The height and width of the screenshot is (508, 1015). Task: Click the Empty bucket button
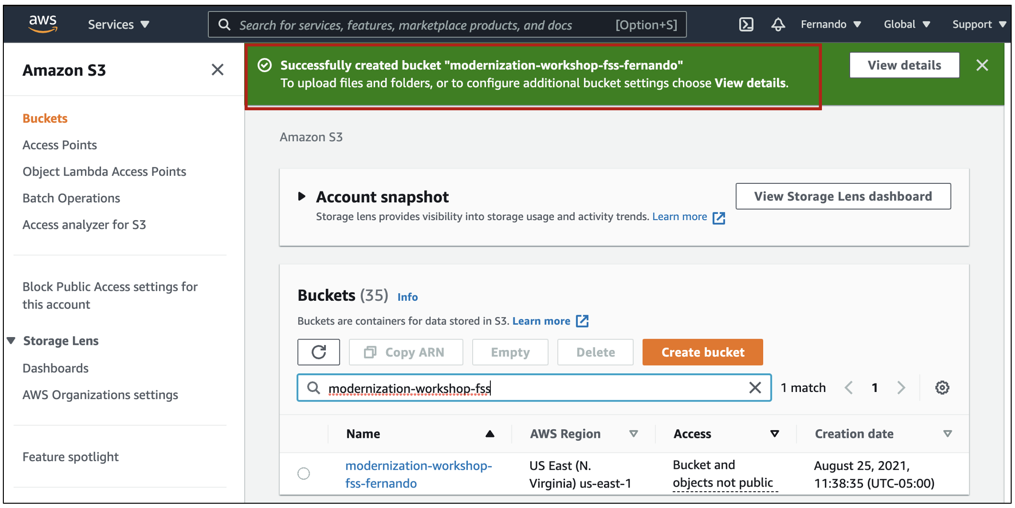[x=510, y=352]
